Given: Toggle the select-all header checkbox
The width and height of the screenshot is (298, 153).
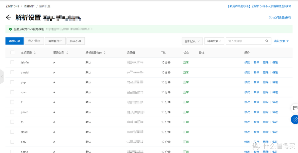Looking at the screenshot, I should point(12,52).
